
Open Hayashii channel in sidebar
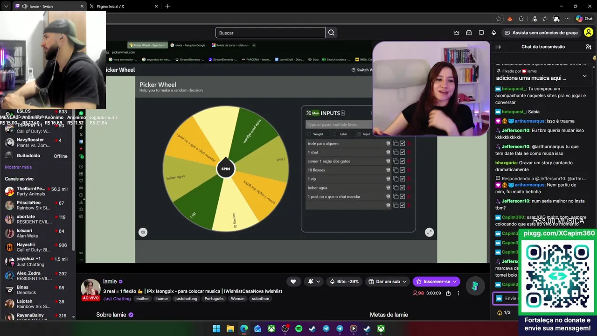[36, 247]
